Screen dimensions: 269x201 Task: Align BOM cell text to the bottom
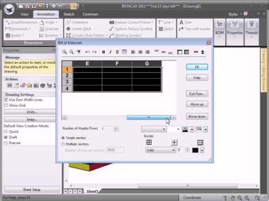170,52
